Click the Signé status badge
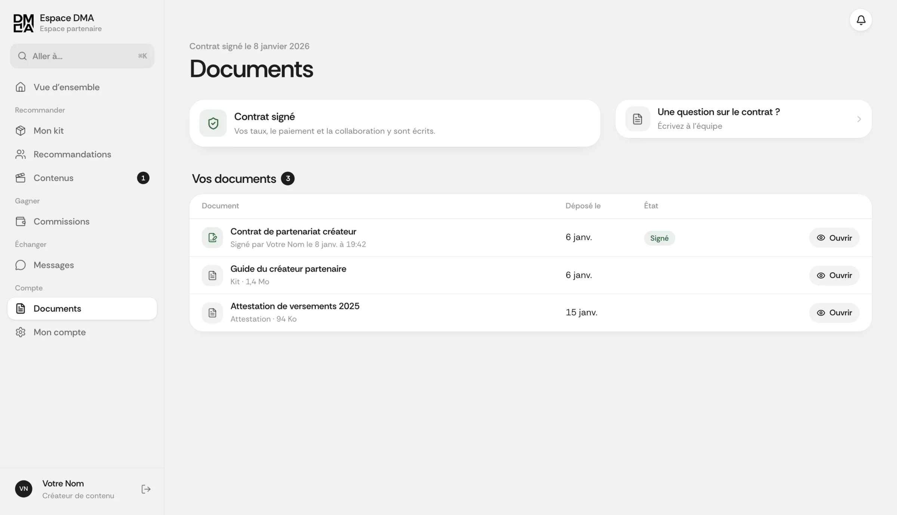 coord(659,238)
